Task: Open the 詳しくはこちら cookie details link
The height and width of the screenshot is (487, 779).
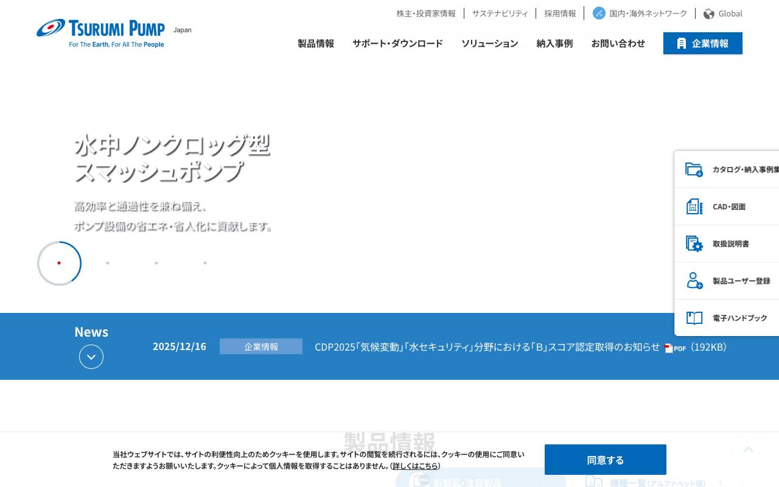Action: [416, 466]
